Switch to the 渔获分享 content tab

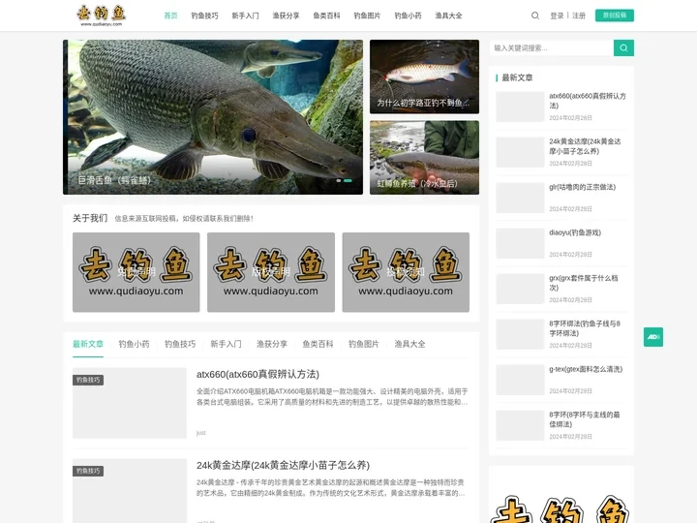tap(272, 344)
